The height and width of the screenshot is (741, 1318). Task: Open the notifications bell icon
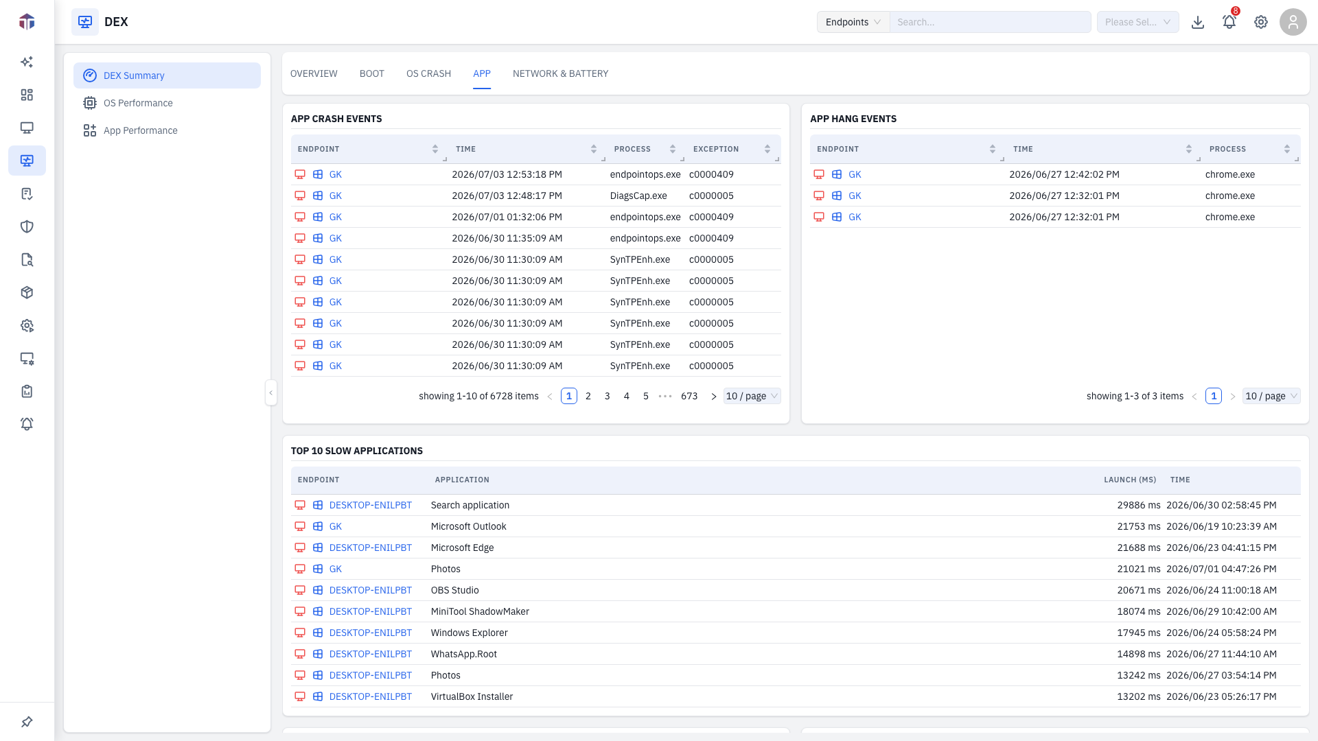[x=1229, y=22]
